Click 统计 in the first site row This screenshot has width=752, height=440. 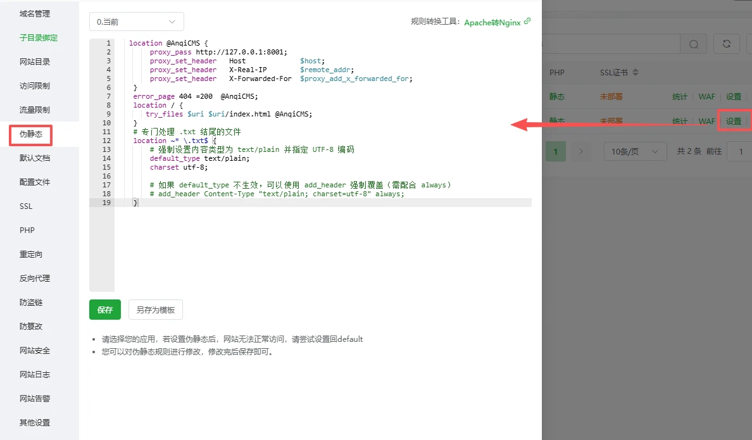[680, 97]
